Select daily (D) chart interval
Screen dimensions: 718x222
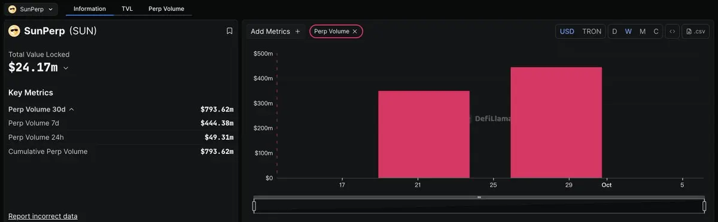pos(614,32)
